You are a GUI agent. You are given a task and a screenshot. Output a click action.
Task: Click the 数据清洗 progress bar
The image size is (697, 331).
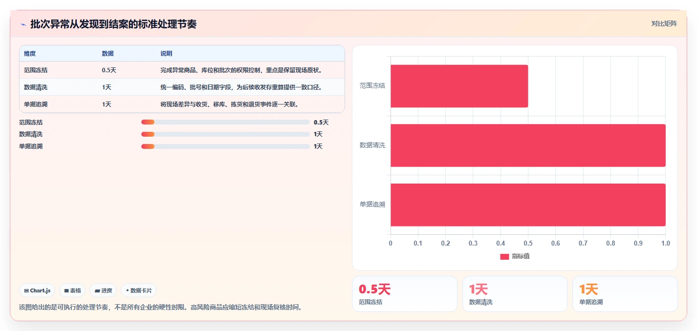pos(225,134)
